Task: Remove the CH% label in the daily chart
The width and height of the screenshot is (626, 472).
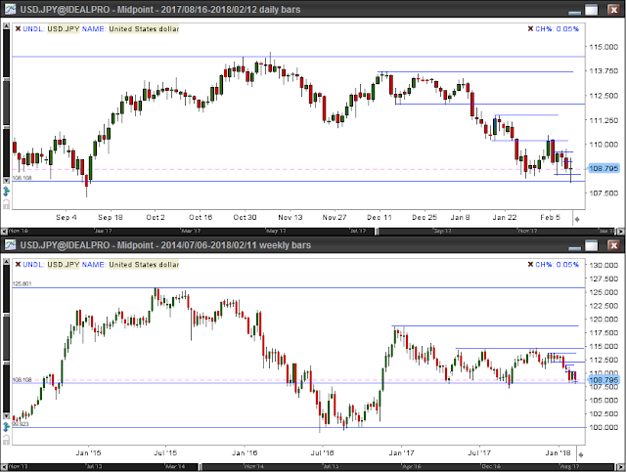Action: 530,28
